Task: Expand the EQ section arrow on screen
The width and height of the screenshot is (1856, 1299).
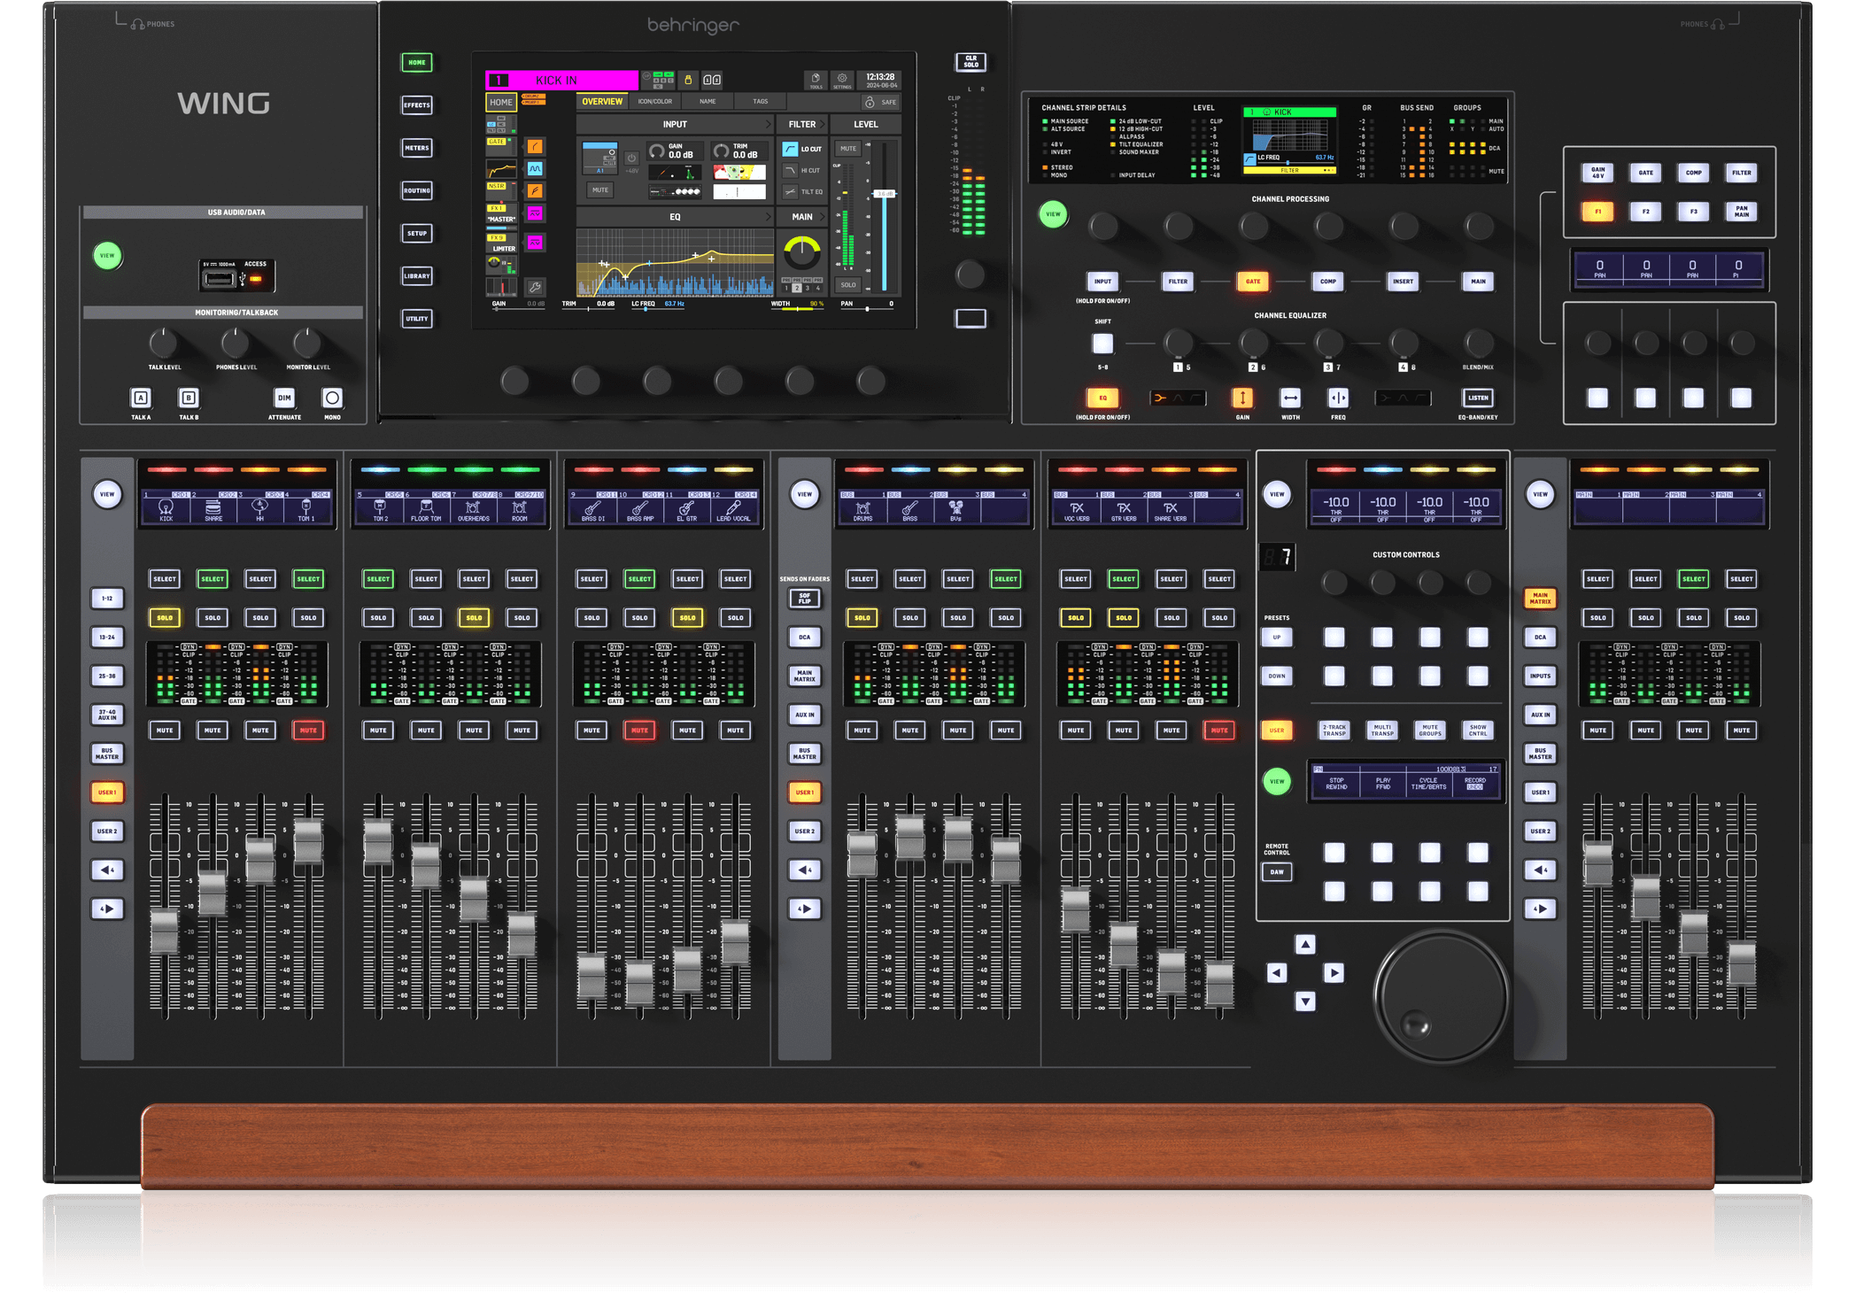Action: point(767,217)
